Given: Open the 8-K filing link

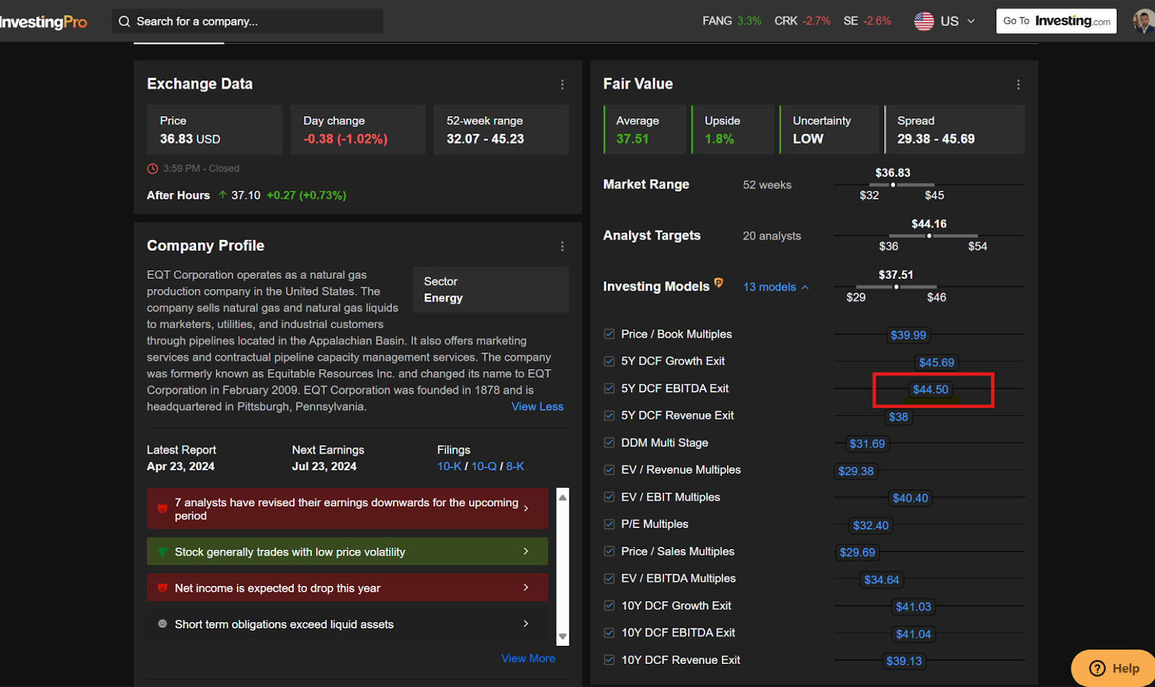Looking at the screenshot, I should coord(515,467).
